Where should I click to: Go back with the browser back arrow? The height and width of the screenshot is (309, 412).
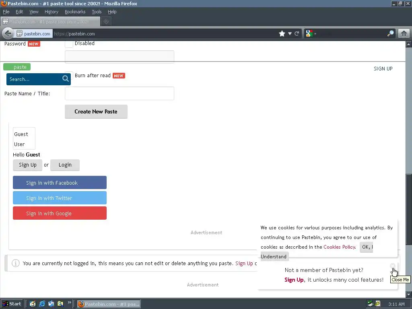pyautogui.click(x=8, y=33)
